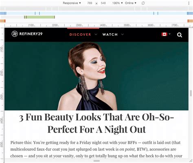The height and width of the screenshot is (163, 193).
Task: Go to the REFINERY29 home link
Action: (x=31, y=34)
